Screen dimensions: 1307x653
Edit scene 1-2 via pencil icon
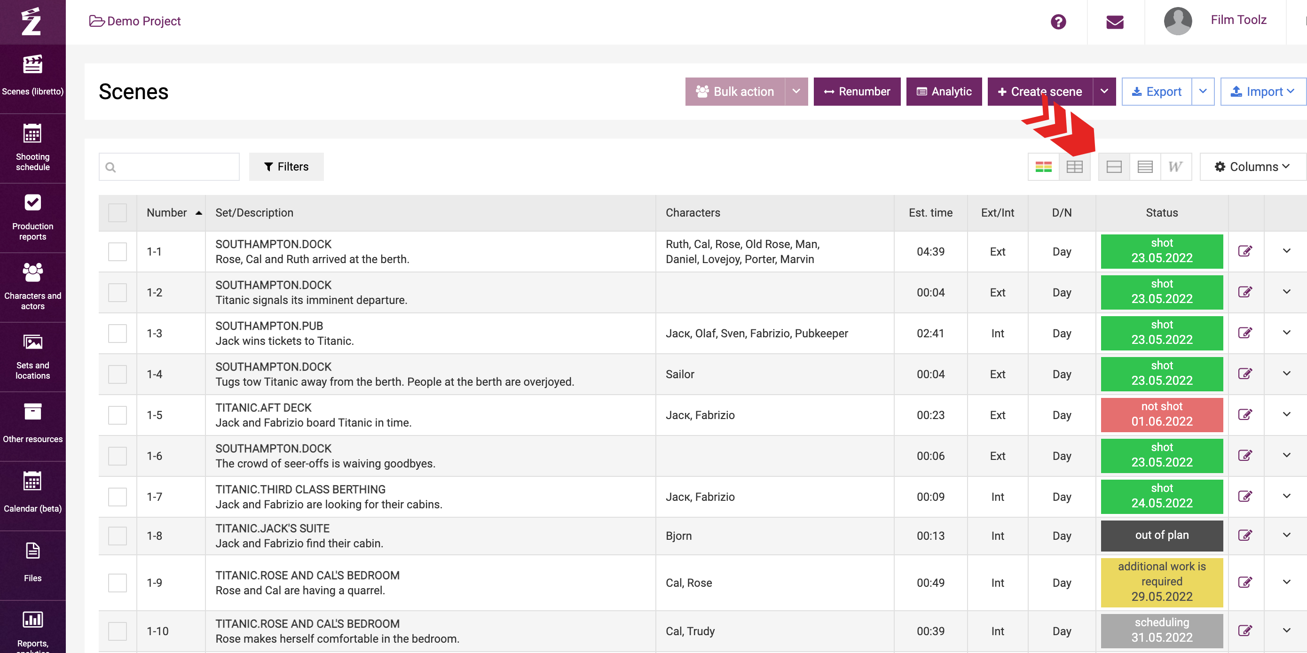point(1245,292)
